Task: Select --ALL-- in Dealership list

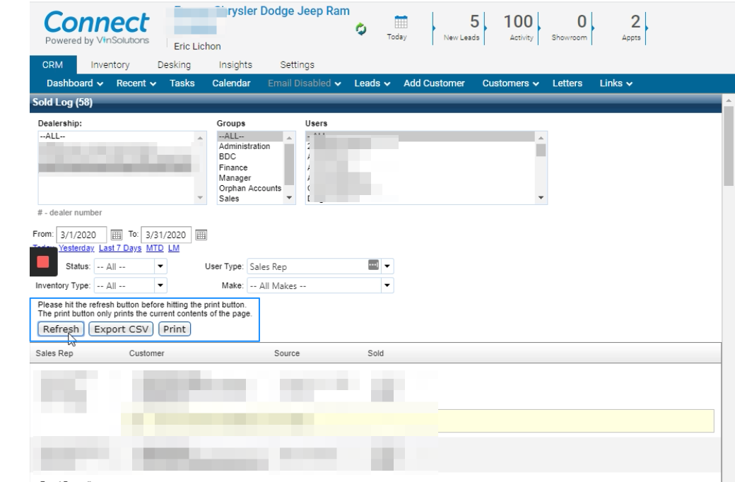Action: pos(115,136)
